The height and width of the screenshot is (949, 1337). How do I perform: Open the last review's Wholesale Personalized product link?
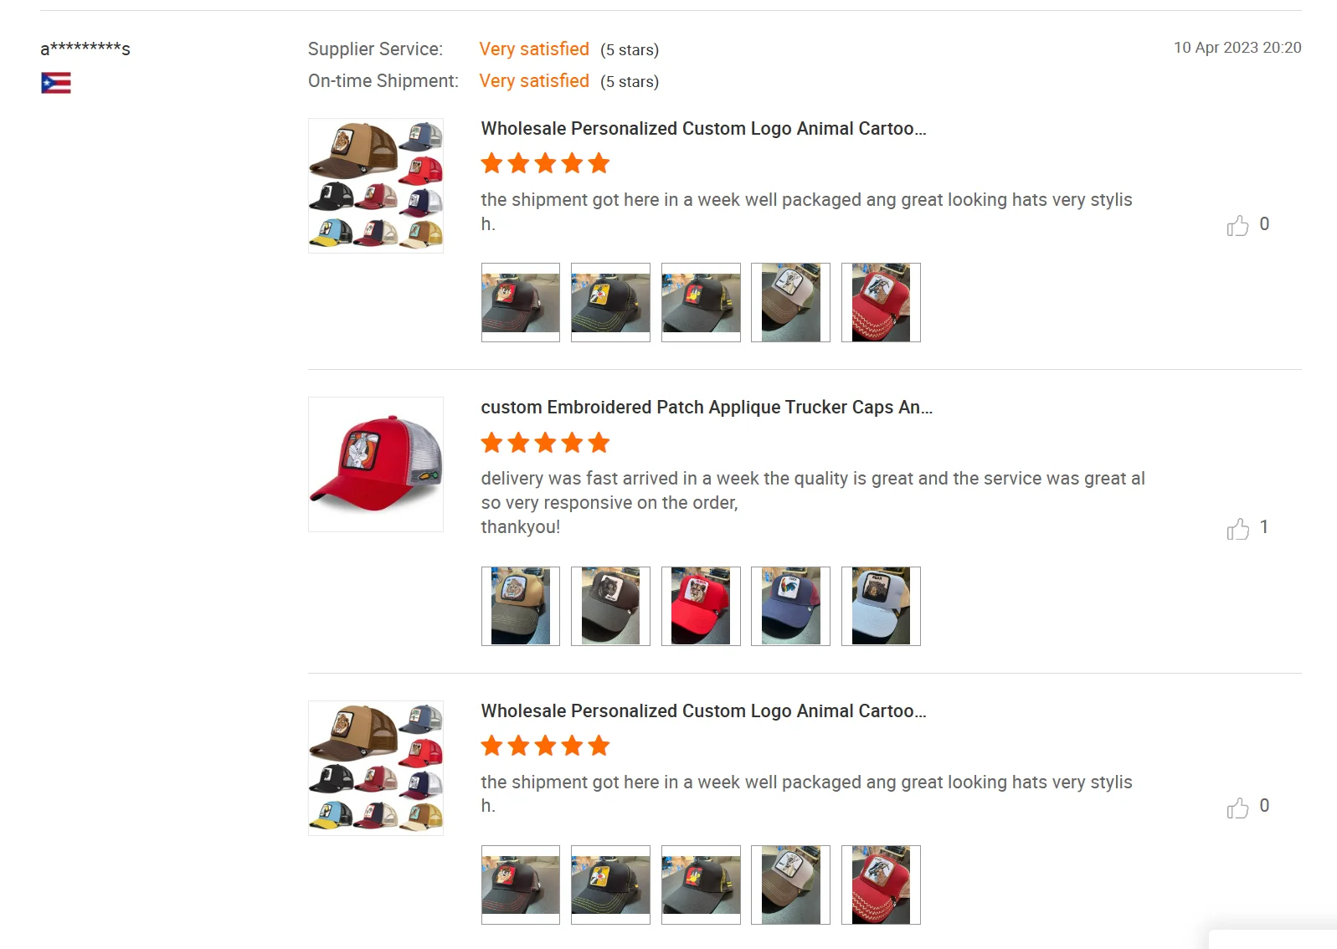[703, 711]
